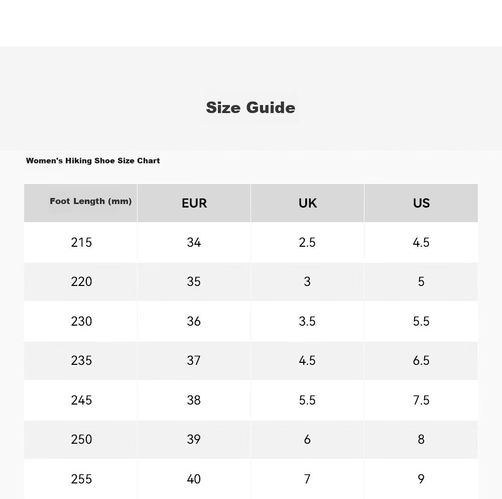The width and height of the screenshot is (502, 499).
Task: Click the Foot Length (mm) column header
Action: pyautogui.click(x=81, y=203)
